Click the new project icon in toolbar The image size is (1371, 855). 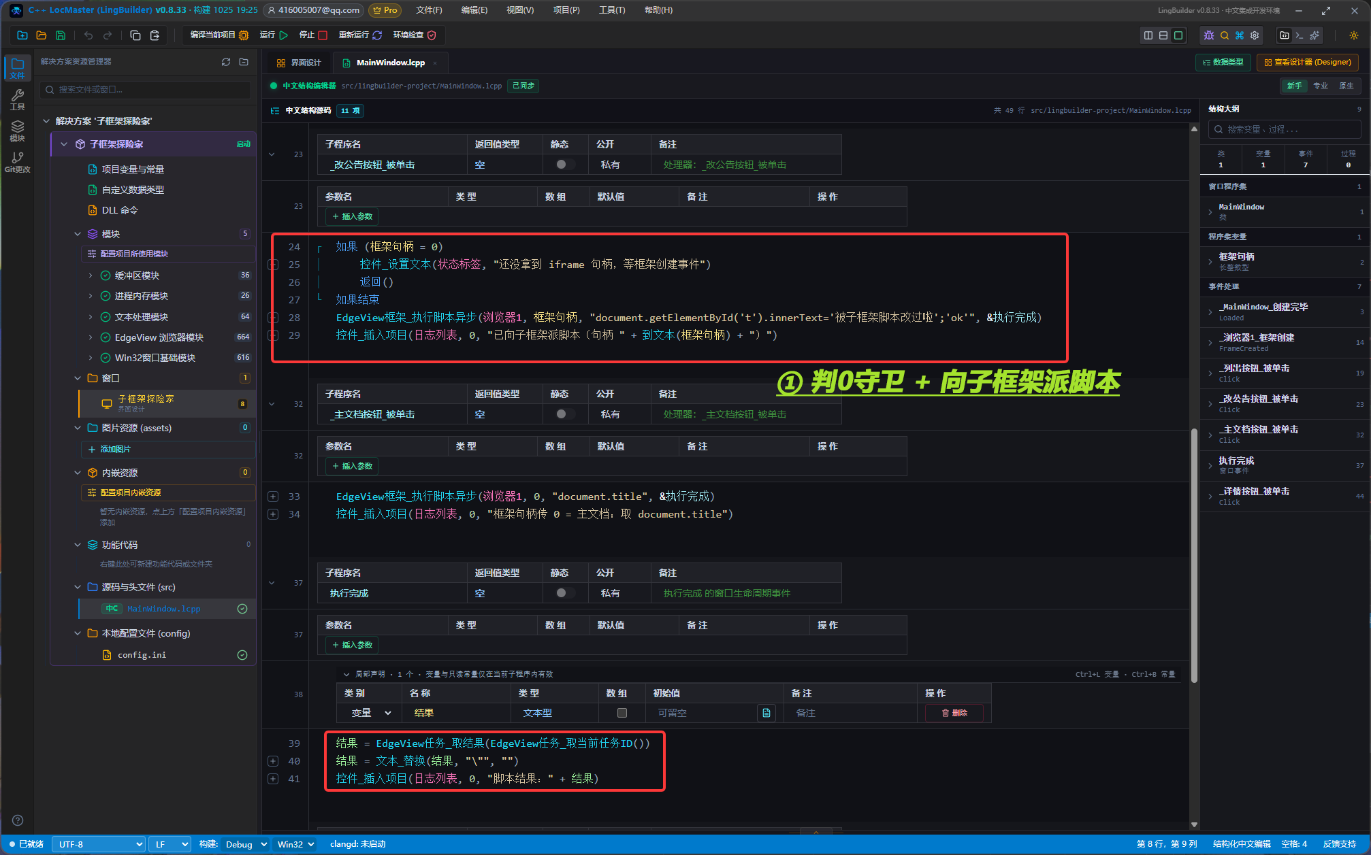tap(22, 35)
